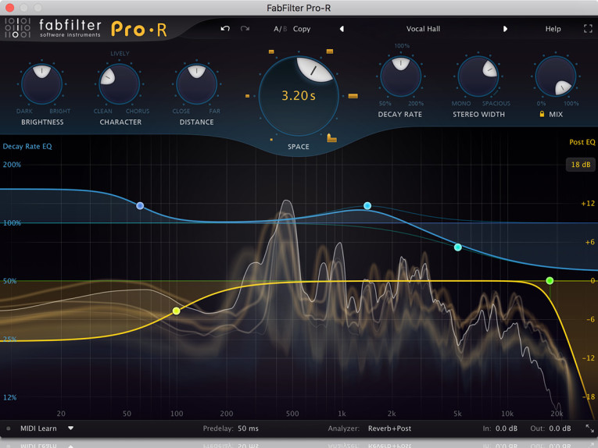The height and width of the screenshot is (448, 598).
Task: Click the resize window icon at bottom right
Action: click(x=589, y=428)
